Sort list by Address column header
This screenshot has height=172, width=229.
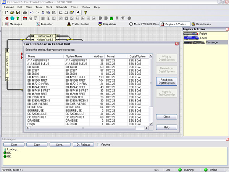click(98, 56)
